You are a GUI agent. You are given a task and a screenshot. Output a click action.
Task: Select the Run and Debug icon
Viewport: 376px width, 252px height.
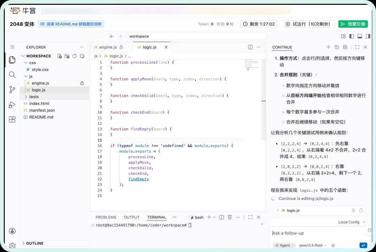tap(12, 104)
